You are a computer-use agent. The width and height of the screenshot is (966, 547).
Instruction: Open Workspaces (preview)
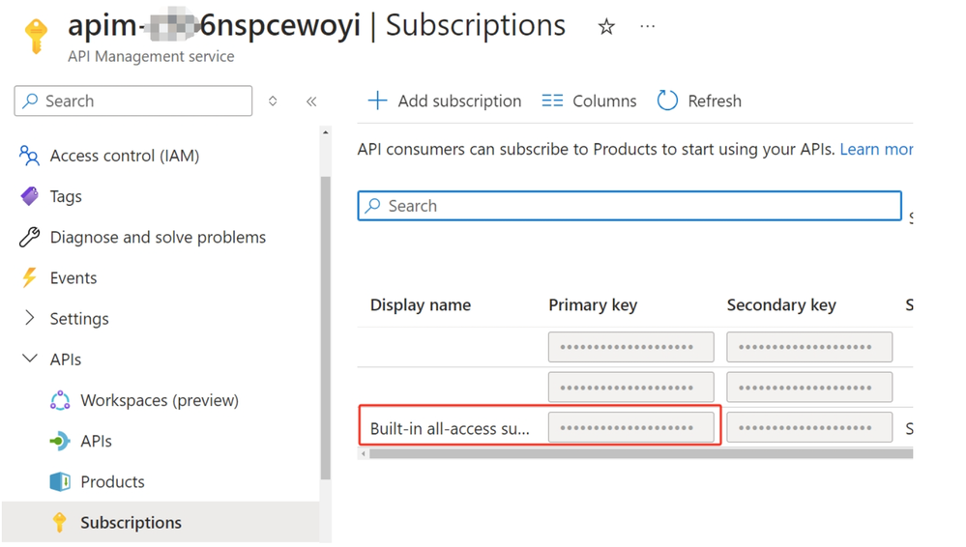click(160, 400)
